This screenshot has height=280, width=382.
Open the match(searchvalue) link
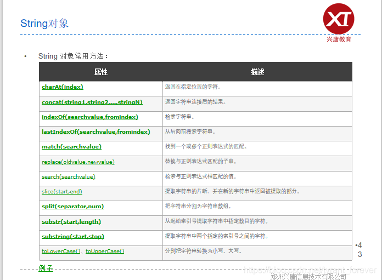pos(71,147)
